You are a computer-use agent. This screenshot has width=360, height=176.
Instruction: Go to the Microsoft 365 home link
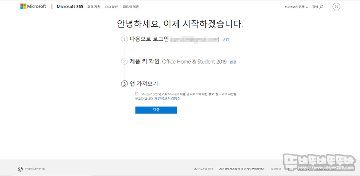[x=70, y=7]
